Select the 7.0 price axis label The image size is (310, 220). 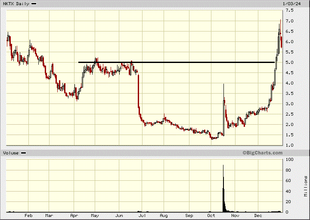pos(289,21)
